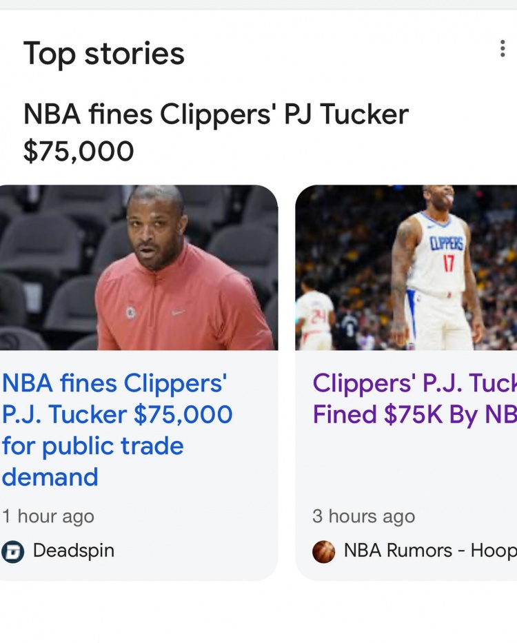Click the '1 hour ago' timestamp
This screenshot has height=643, width=517.
point(48,516)
